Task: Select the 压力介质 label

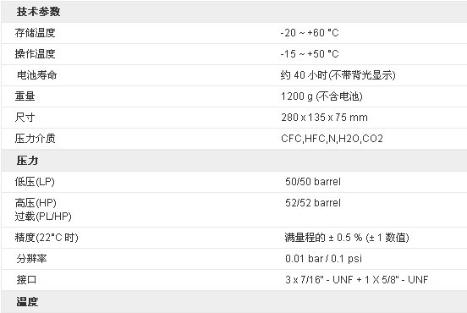Action: 36,139
